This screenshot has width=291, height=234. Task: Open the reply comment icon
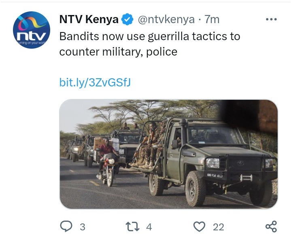[66, 226]
